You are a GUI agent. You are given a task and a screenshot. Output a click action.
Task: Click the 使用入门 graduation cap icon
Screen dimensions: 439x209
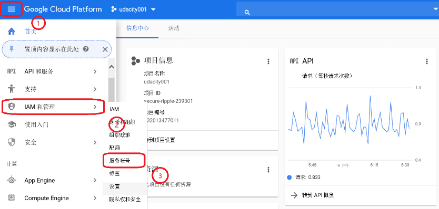point(12,124)
